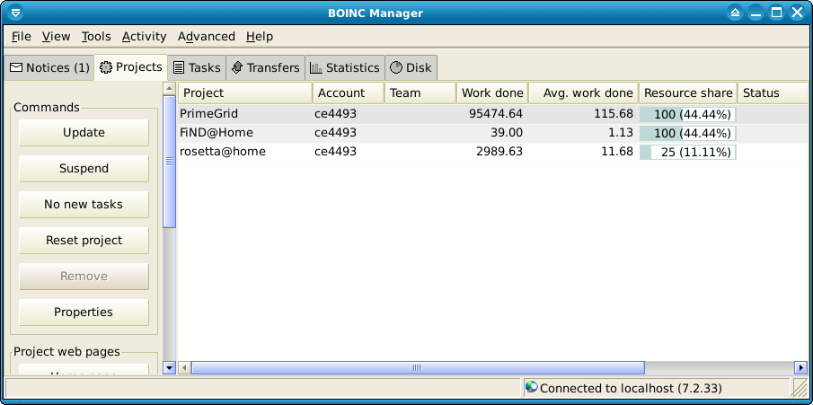
Task: Click the command panel vertical scrollbar thumb
Action: tap(170, 162)
